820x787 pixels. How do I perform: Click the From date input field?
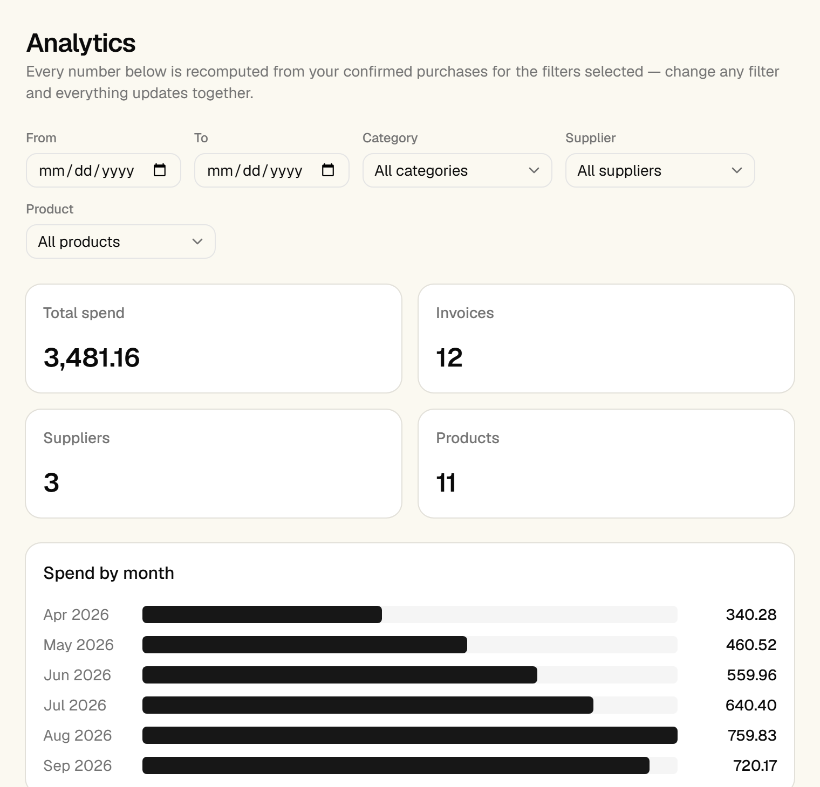(x=104, y=170)
